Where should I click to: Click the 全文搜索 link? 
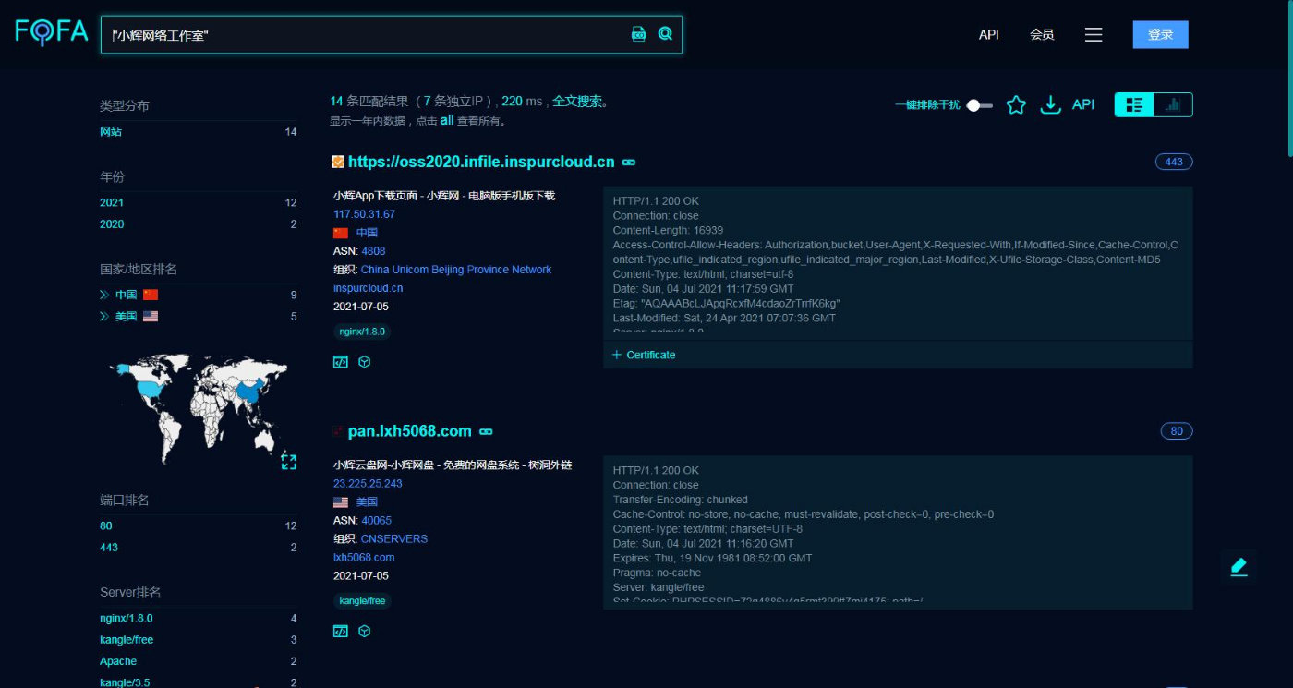(x=577, y=102)
